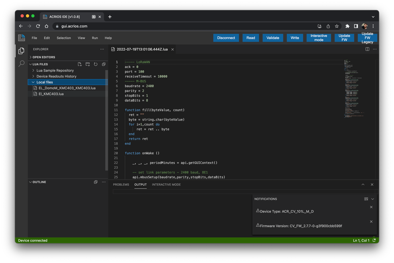Dismiss the Firmware Version notification
The height and width of the screenshot is (263, 394).
[x=371, y=222]
